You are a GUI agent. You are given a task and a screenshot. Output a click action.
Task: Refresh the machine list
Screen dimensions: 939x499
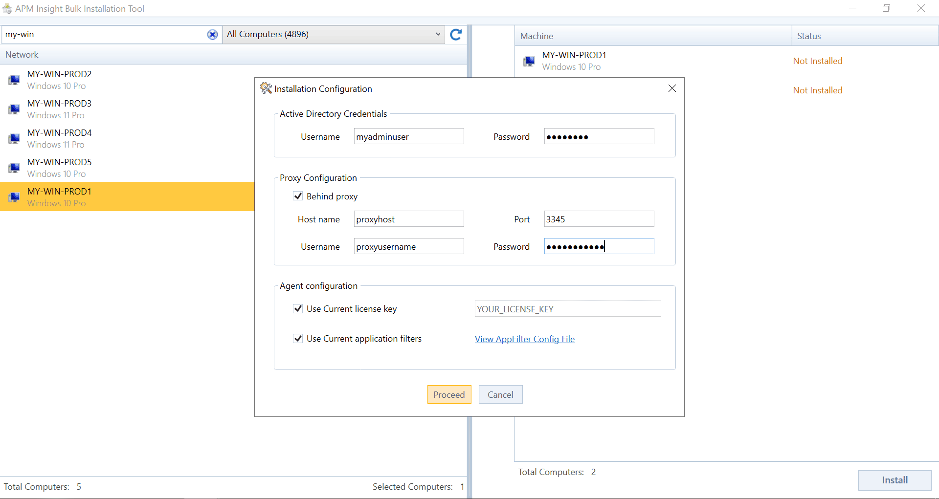(456, 34)
